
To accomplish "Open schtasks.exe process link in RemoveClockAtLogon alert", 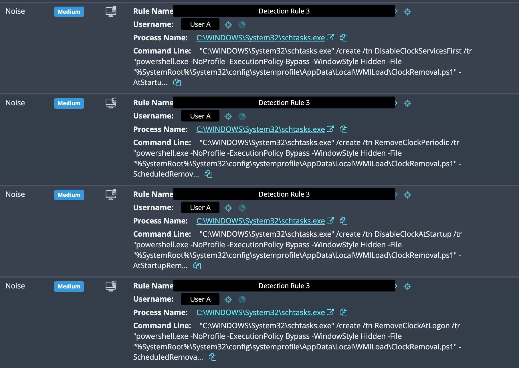I will pos(260,312).
